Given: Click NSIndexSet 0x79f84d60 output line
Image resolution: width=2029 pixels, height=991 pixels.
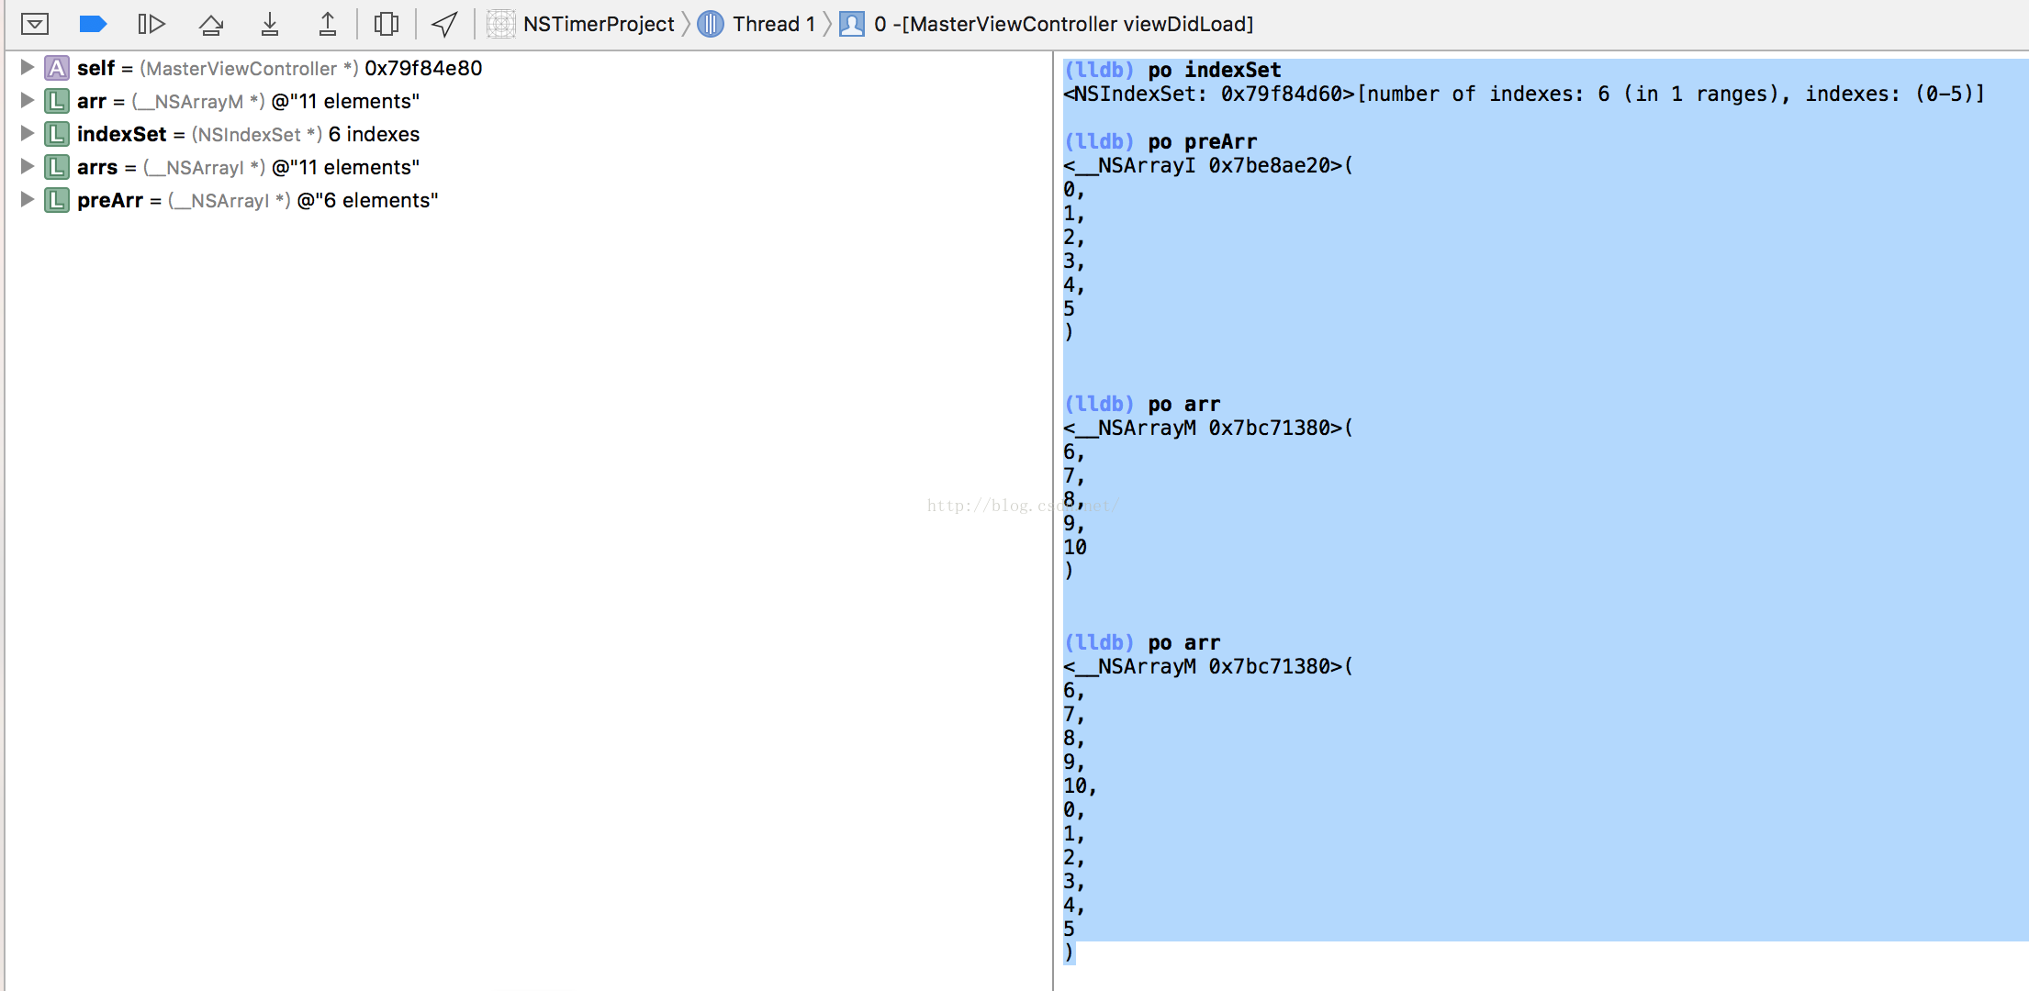Looking at the screenshot, I should tap(1524, 94).
